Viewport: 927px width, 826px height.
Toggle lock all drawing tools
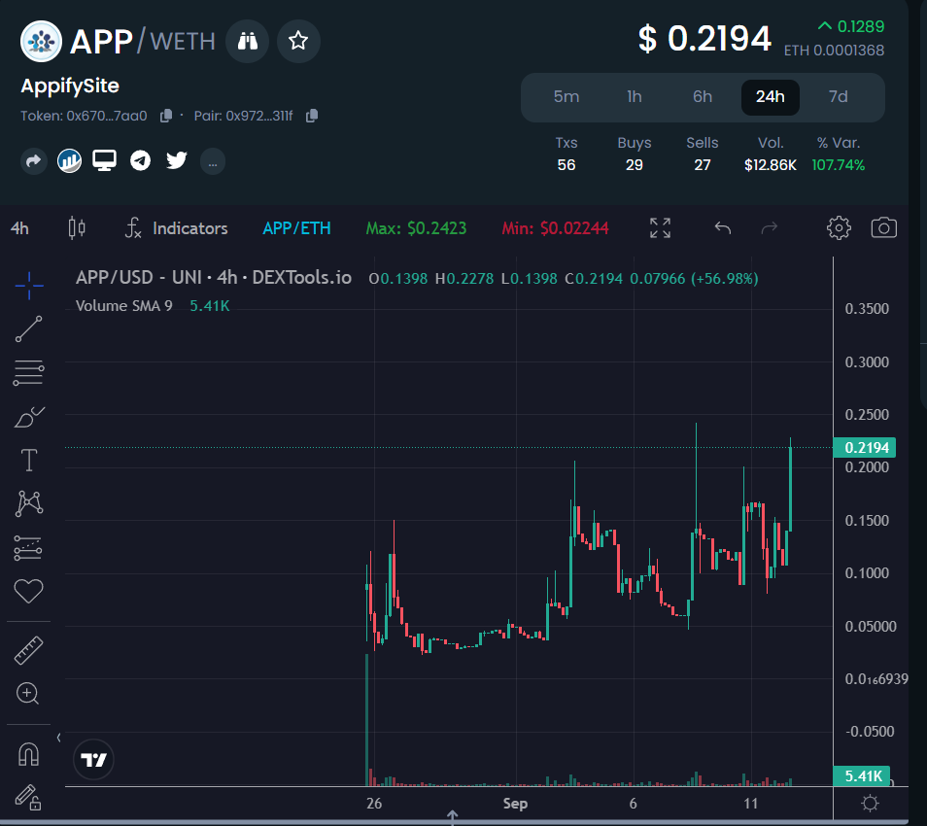pyautogui.click(x=28, y=797)
